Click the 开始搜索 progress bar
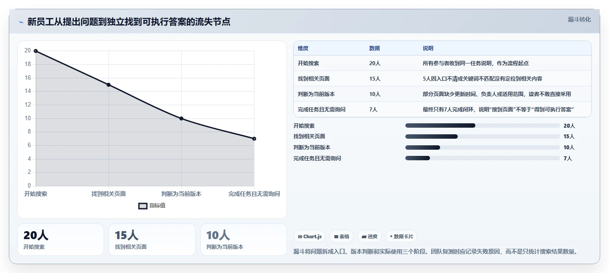The height and width of the screenshot is (273, 609). coord(482,125)
